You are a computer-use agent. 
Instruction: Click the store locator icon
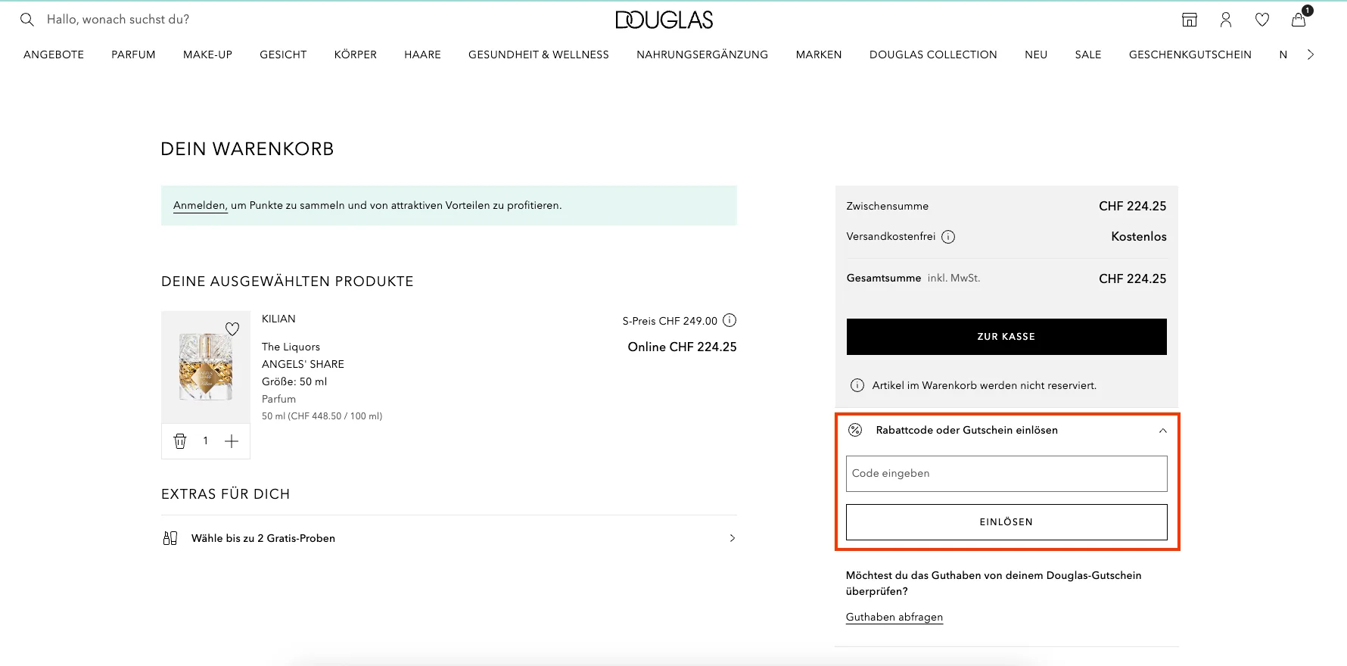[x=1189, y=20]
